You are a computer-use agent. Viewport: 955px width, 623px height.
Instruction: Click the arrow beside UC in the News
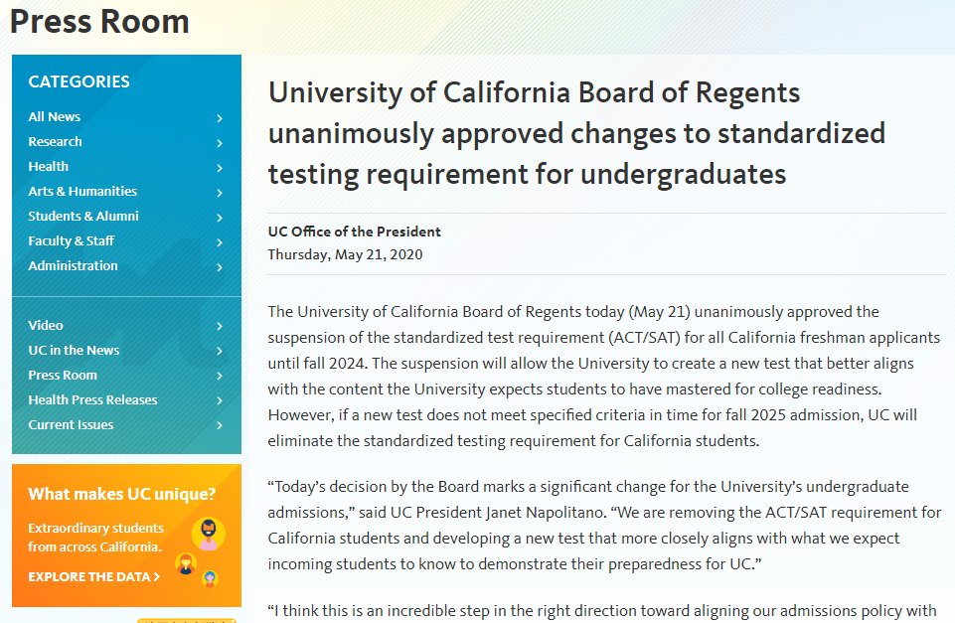(x=220, y=352)
